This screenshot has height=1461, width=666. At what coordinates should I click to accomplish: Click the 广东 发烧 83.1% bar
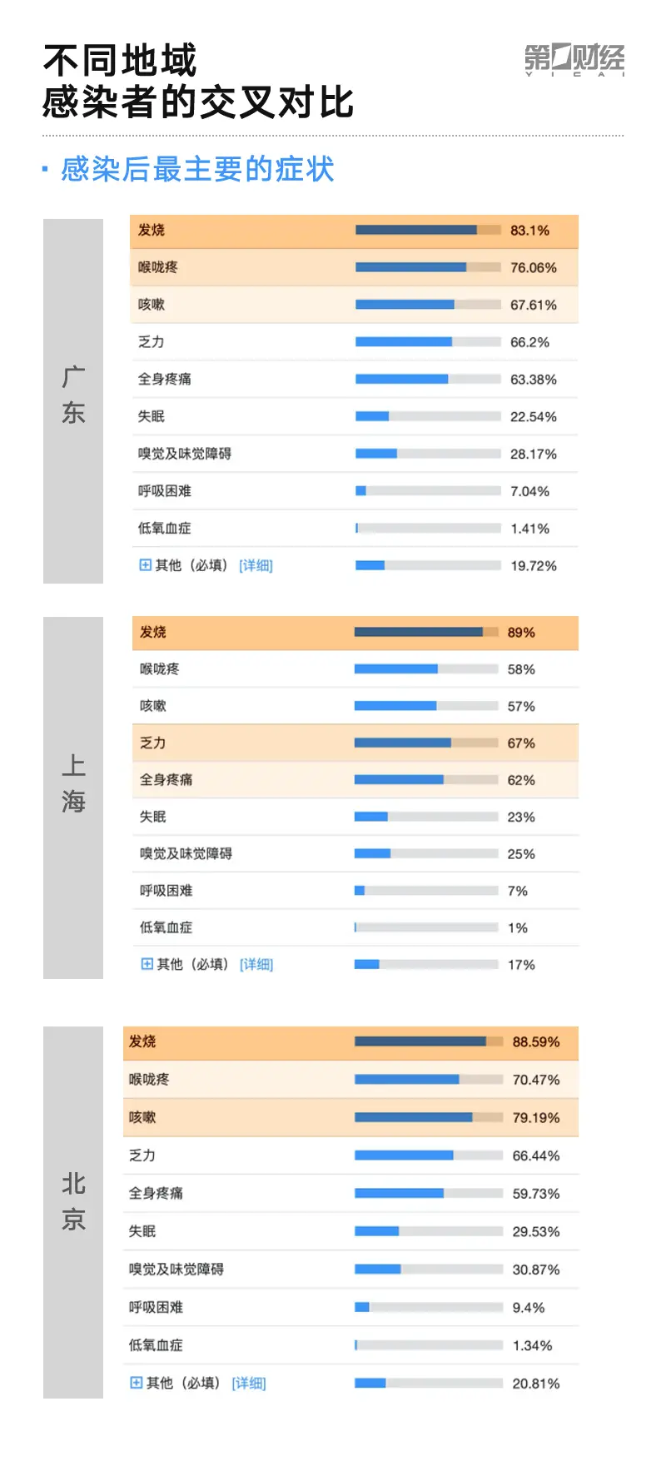coord(428,230)
